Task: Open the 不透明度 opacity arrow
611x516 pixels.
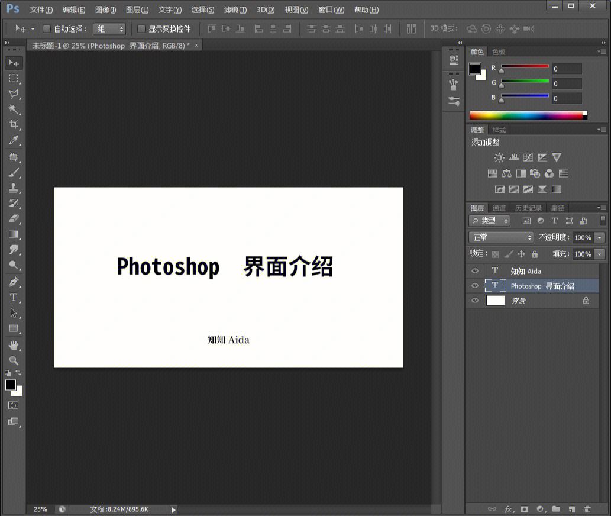Action: 599,237
